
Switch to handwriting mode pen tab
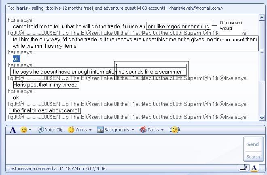pyautogui.click(x=244, y=168)
